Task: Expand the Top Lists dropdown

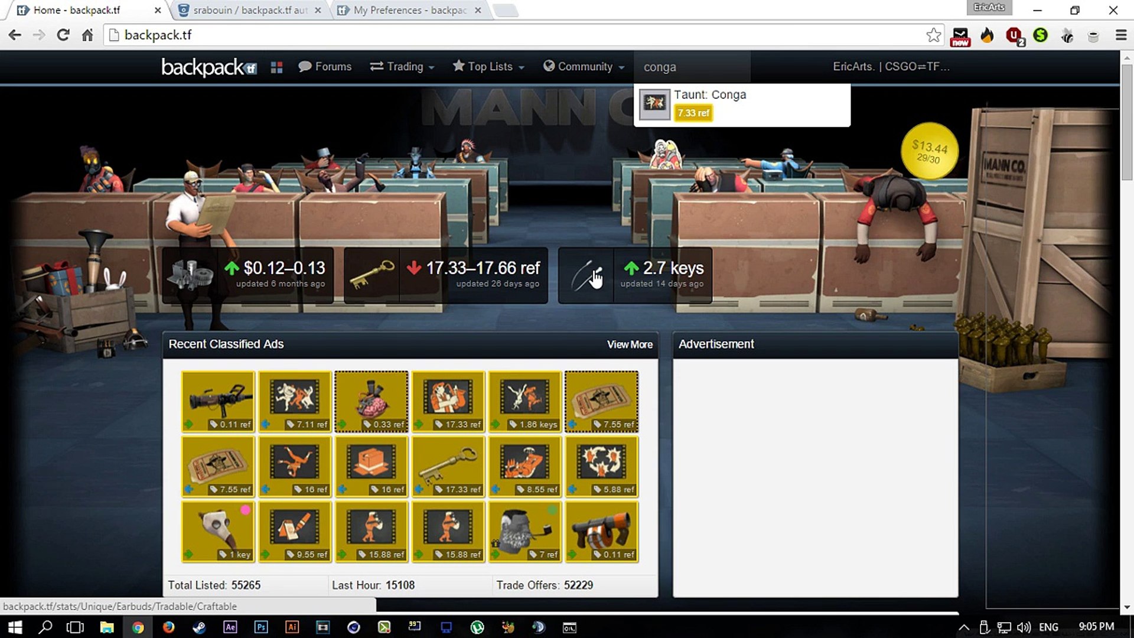Action: tap(488, 67)
